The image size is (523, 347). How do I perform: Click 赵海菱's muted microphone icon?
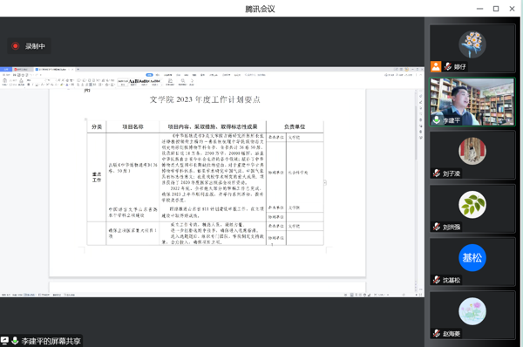[437, 333]
